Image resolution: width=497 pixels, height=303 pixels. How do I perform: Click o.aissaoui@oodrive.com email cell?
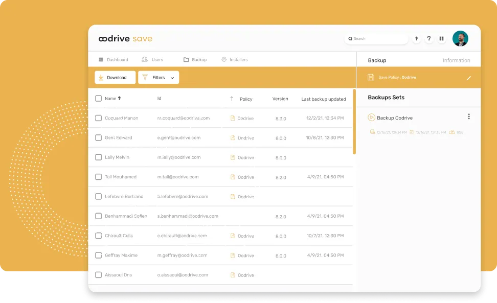coord(183,275)
